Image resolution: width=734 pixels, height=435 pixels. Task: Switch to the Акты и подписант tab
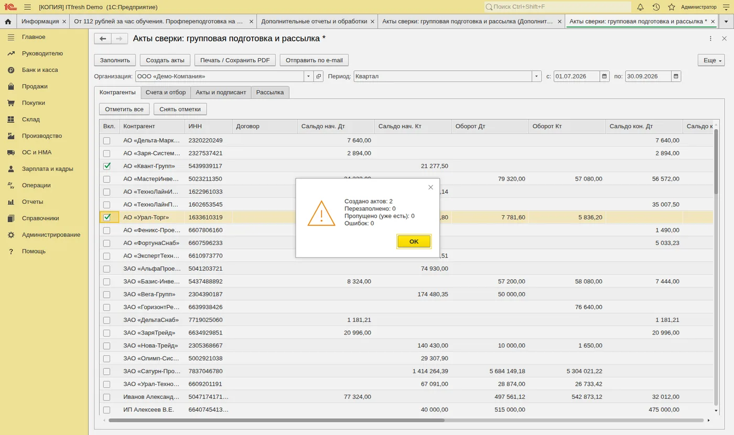(x=221, y=92)
